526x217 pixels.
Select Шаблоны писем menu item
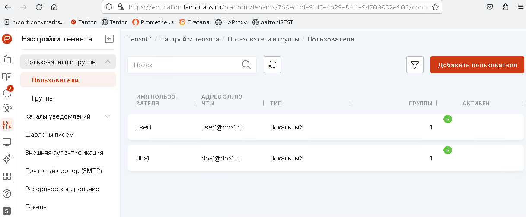coord(49,135)
